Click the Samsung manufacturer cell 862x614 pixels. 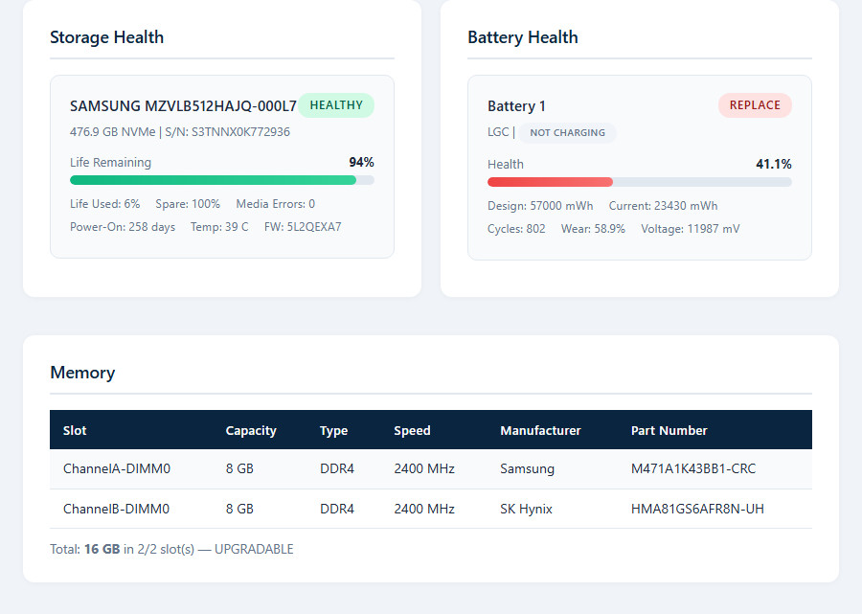point(527,469)
